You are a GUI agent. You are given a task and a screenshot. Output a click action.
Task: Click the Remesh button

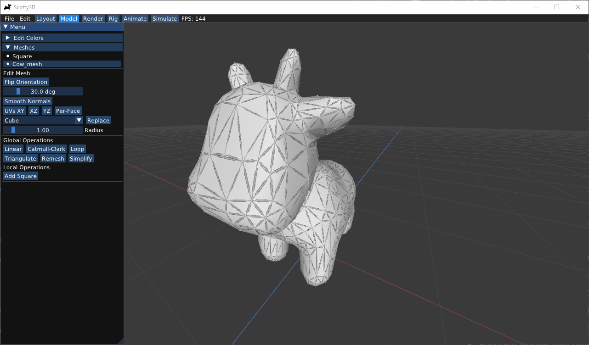click(x=53, y=159)
